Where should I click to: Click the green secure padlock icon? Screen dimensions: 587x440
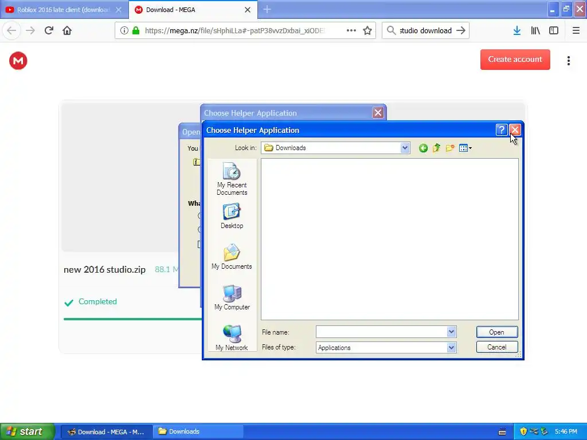pyautogui.click(x=136, y=31)
